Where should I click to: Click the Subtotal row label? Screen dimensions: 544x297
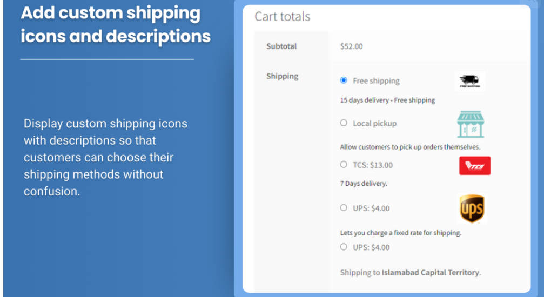[x=281, y=46]
